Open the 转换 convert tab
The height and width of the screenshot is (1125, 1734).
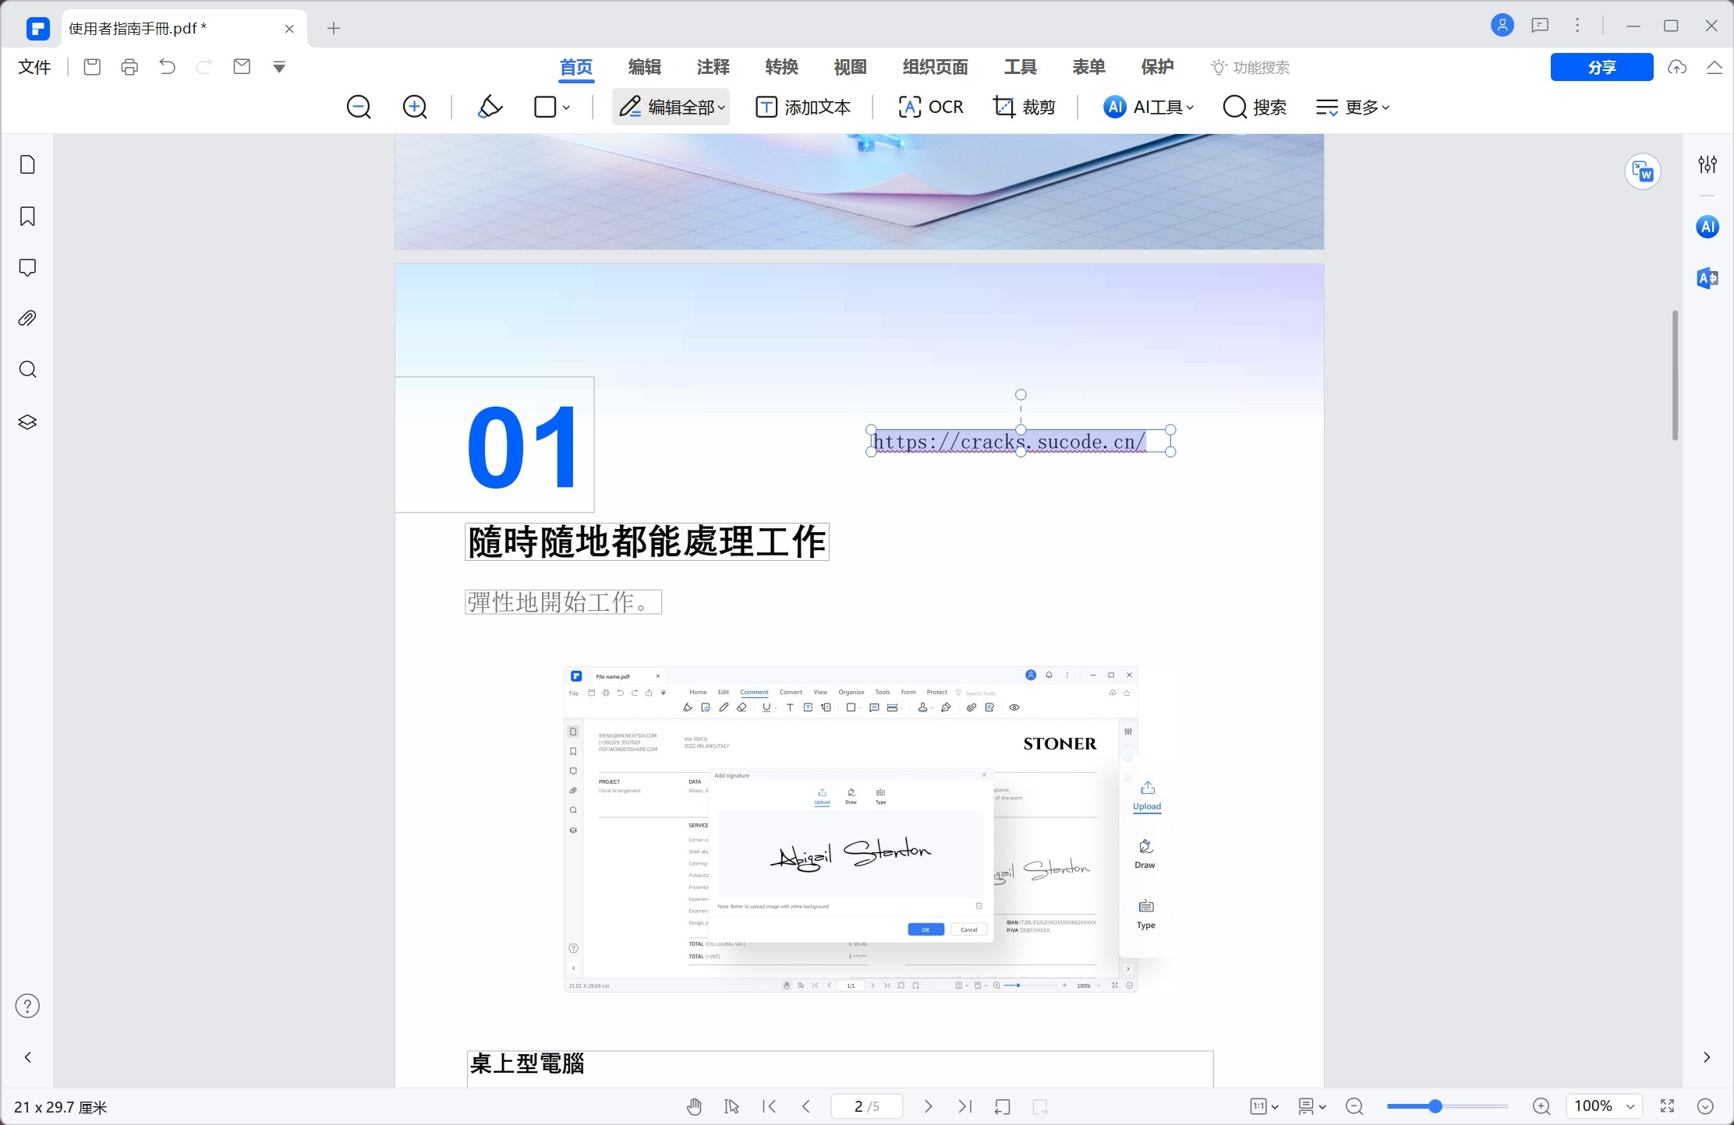tap(782, 67)
